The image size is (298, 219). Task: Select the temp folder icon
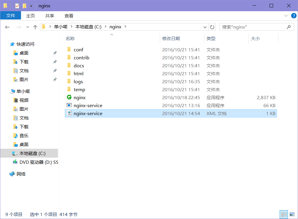[x=69, y=89]
